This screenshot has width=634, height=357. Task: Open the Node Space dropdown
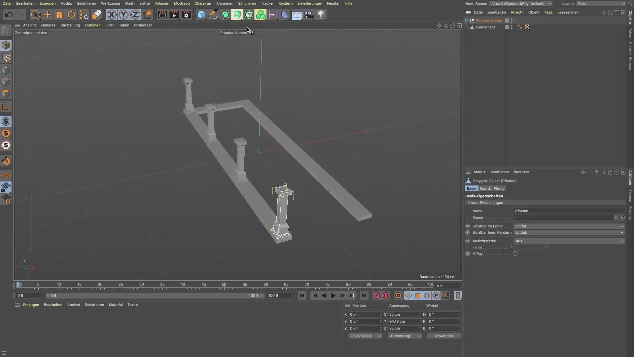[x=521, y=4]
